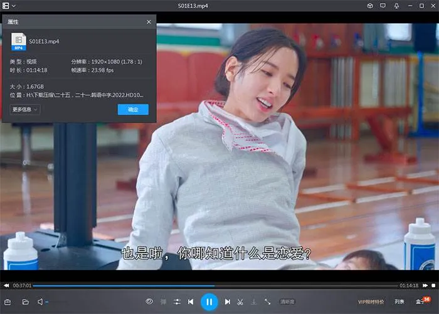439x314 pixels.
Task: Click the download arrow icon
Action: 253,302
